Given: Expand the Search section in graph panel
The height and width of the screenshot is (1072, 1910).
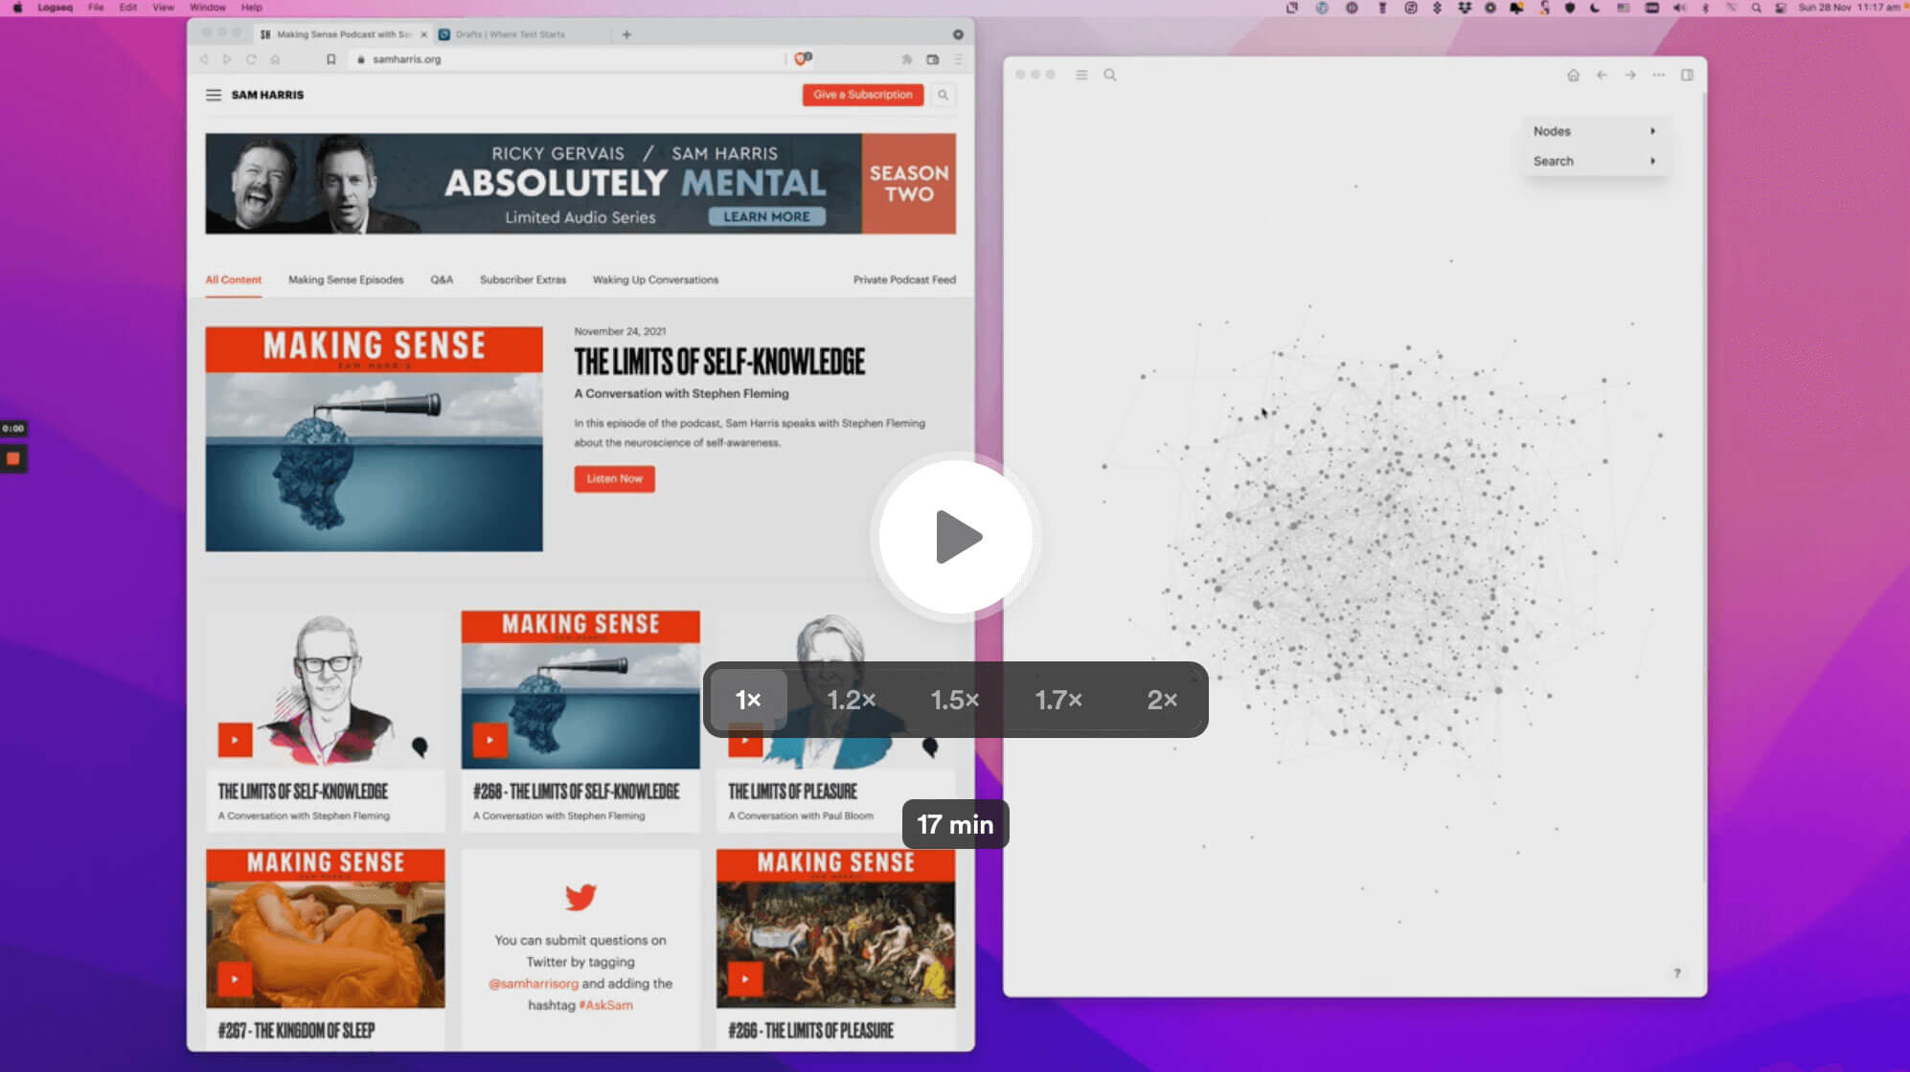Looking at the screenshot, I should click(x=1594, y=161).
